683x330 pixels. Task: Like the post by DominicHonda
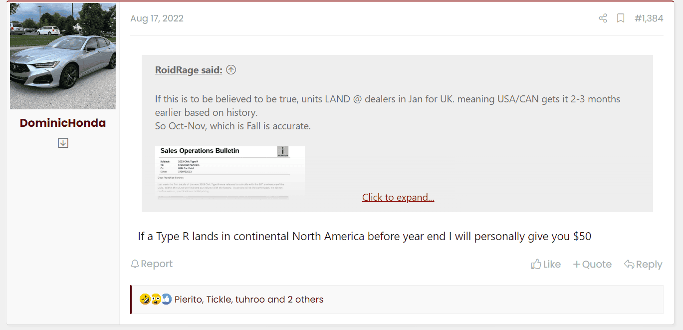(546, 264)
